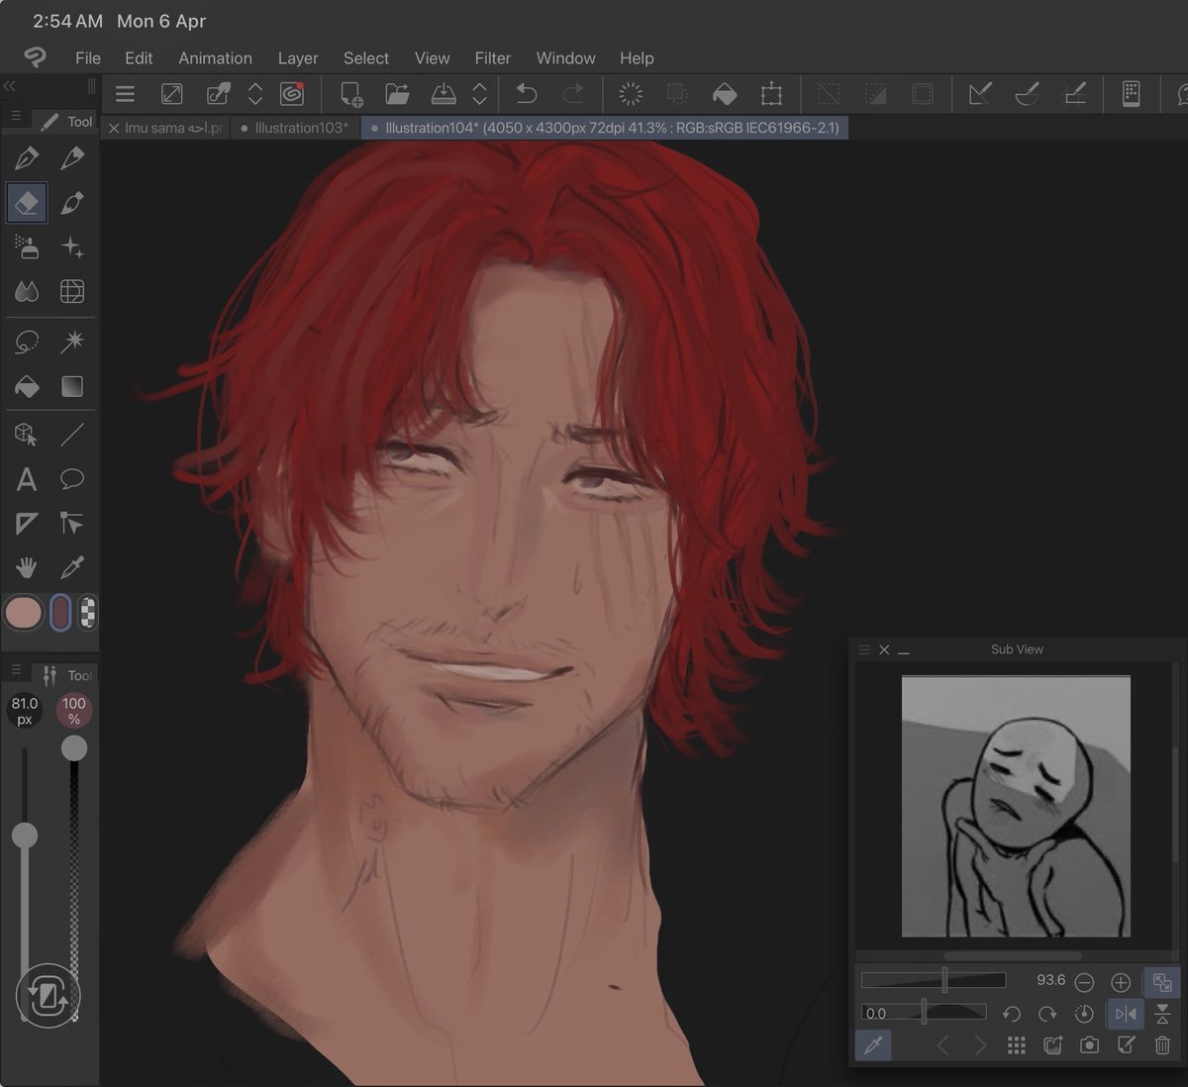Toggle snap to grid icon
1188x1087 pixels.
click(x=1074, y=94)
